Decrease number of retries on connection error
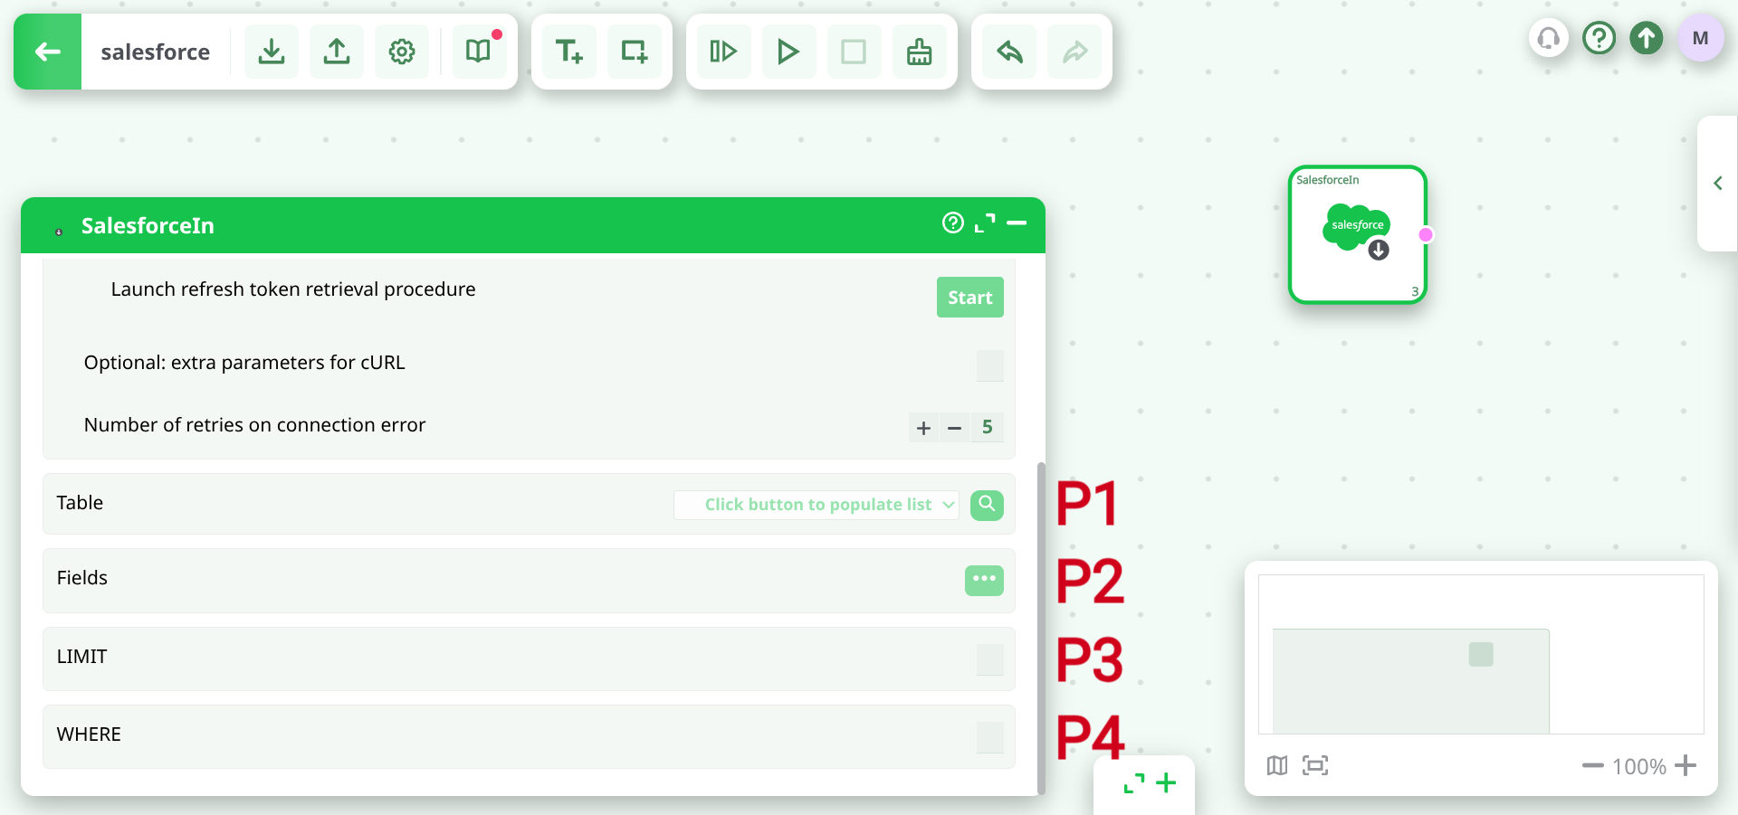 (x=954, y=427)
